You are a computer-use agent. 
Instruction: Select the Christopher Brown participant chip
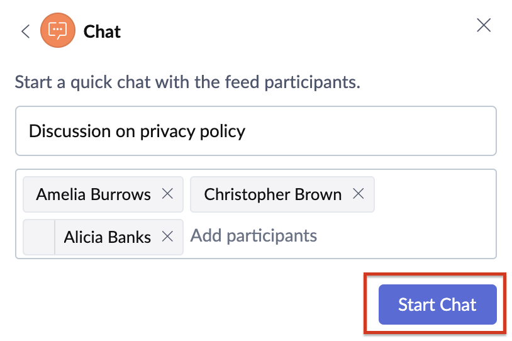(x=272, y=194)
